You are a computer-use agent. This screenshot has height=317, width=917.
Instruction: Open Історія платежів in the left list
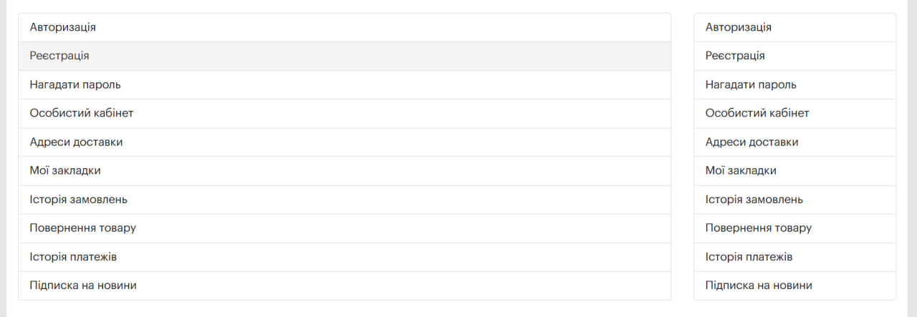click(73, 257)
